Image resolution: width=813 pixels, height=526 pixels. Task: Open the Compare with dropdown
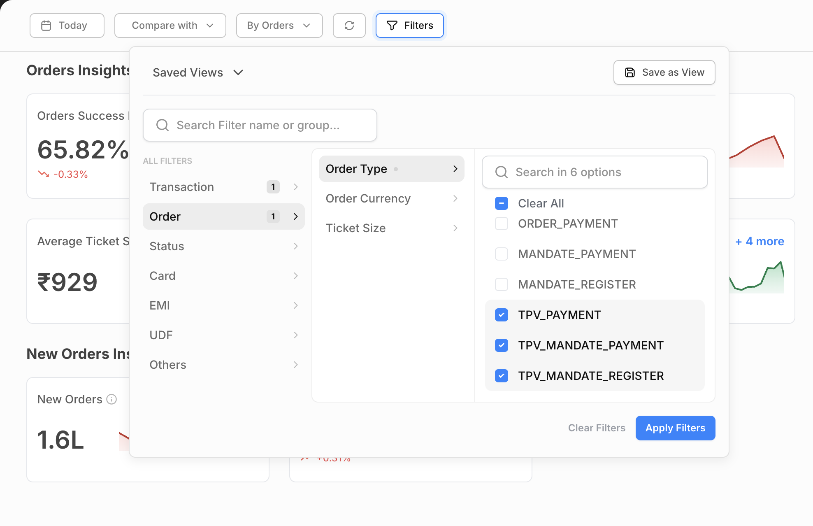pyautogui.click(x=170, y=26)
